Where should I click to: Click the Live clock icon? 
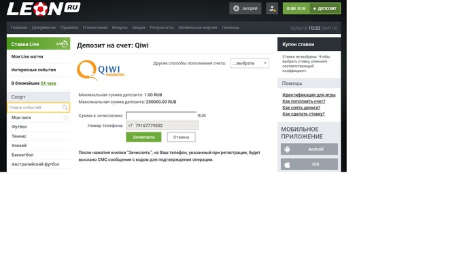(x=62, y=44)
